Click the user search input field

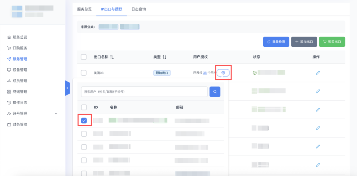pos(144,92)
